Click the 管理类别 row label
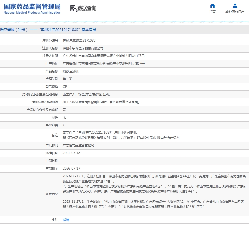Screen dimensions: 249x226 pyautogui.click(x=52, y=79)
